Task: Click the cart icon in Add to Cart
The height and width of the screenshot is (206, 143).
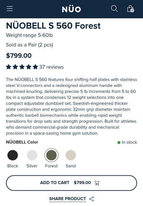Action: click(x=97, y=183)
